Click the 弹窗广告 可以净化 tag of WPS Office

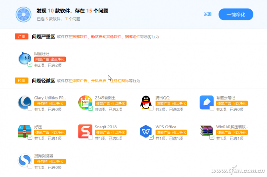click(171, 133)
